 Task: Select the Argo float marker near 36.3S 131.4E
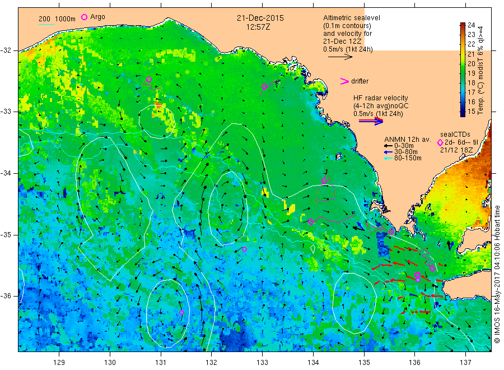181,312
